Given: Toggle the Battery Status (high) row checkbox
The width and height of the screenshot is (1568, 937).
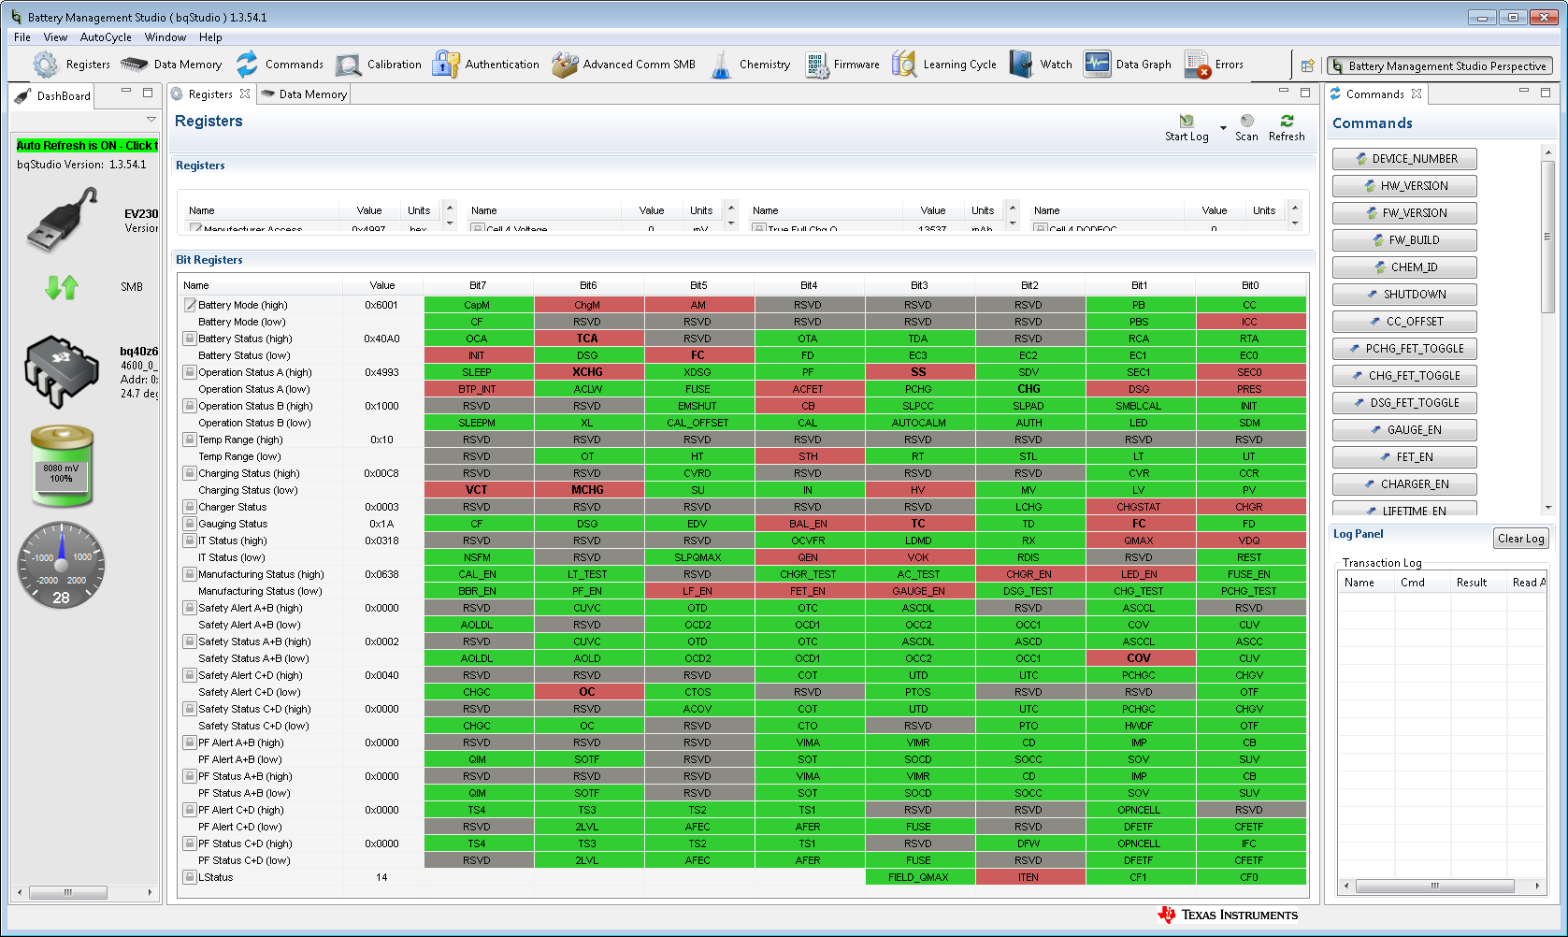Looking at the screenshot, I should 190,339.
